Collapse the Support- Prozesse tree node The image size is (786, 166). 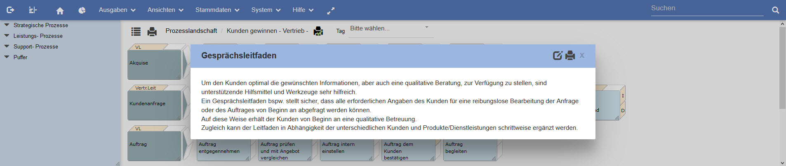point(7,46)
